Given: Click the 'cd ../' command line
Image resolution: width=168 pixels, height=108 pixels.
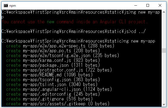Looking at the screenshot, I should click(73, 31).
